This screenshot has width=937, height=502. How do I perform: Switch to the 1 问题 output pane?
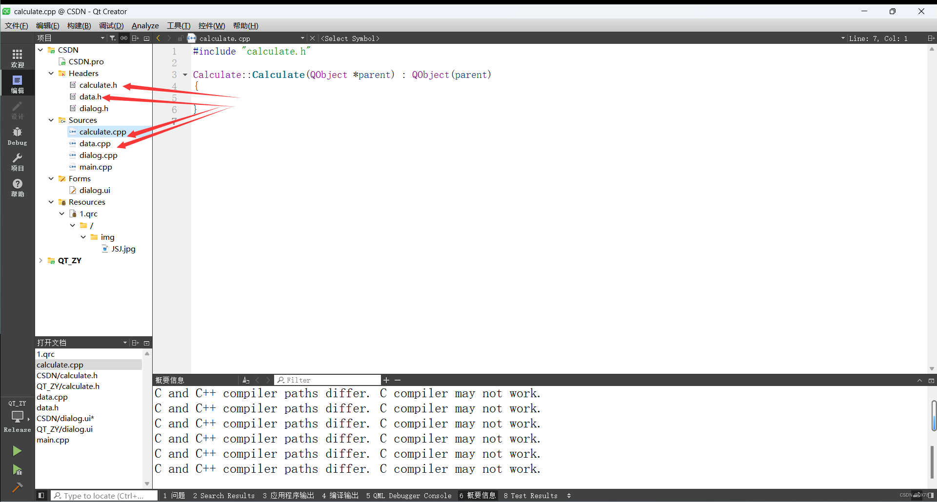pos(174,496)
